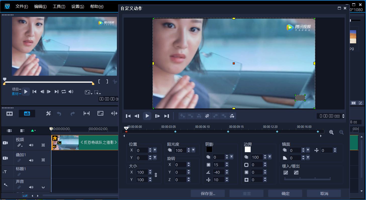Click the ease in/out slider bar

307,179
